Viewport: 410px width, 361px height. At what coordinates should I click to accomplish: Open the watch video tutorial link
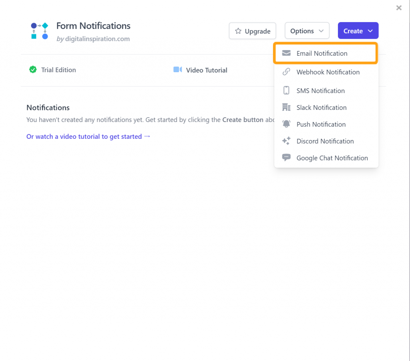[x=88, y=136]
